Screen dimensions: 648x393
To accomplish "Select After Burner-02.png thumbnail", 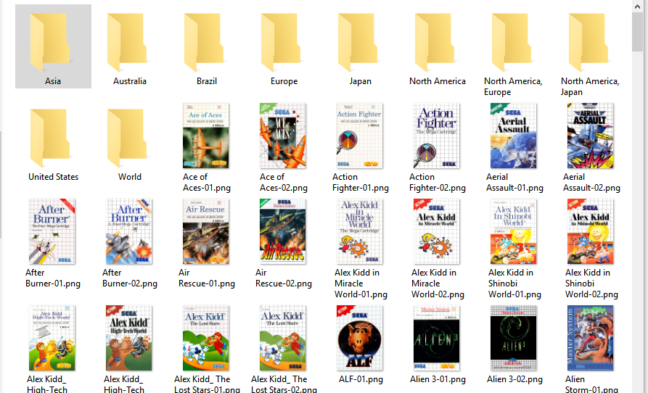I will coord(129,231).
